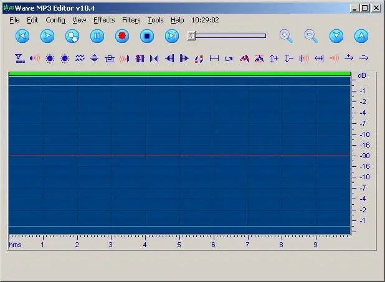Open the Tools menu

156,20
